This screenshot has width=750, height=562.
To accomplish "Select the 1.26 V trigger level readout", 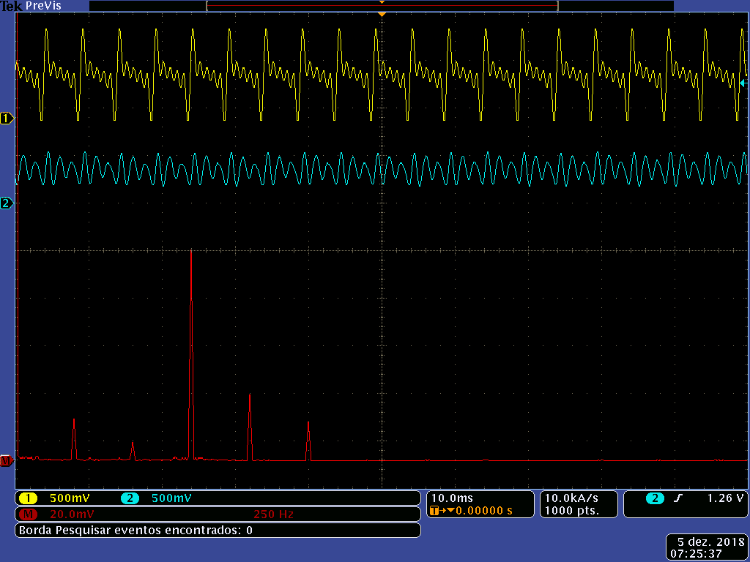I will coord(725,498).
